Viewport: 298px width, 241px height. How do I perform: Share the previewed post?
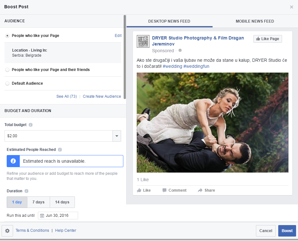pos(207,190)
